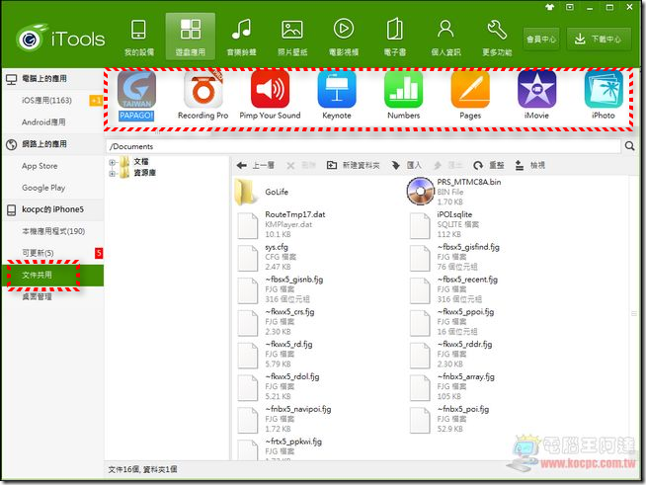646x485 pixels.
Task: Select the ~fkwx5_crs.fjg file
Action: click(x=276, y=322)
